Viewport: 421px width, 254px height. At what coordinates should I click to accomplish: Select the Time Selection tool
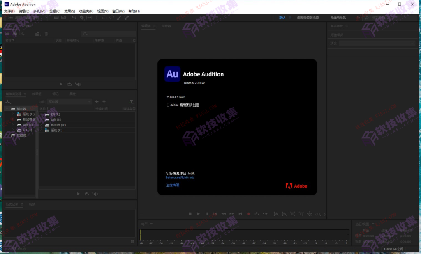[x=97, y=18]
